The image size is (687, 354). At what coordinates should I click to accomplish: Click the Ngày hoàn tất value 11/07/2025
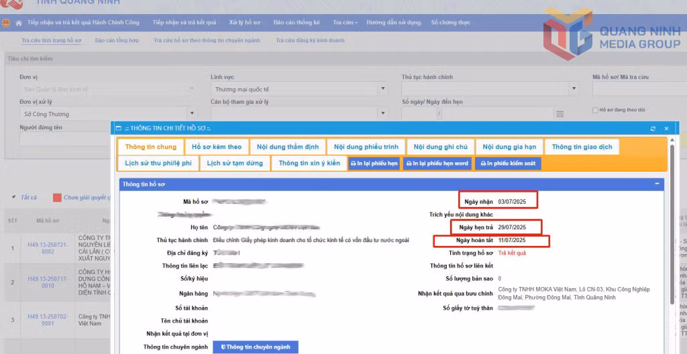(x=512, y=240)
